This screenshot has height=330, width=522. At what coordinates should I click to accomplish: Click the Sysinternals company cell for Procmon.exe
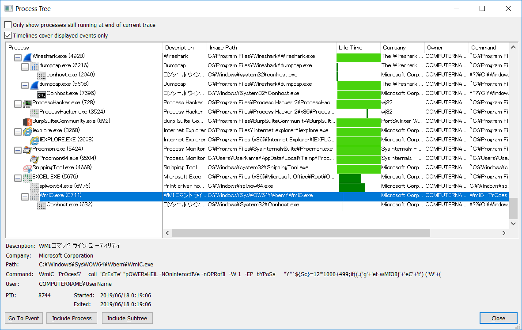pos(402,149)
